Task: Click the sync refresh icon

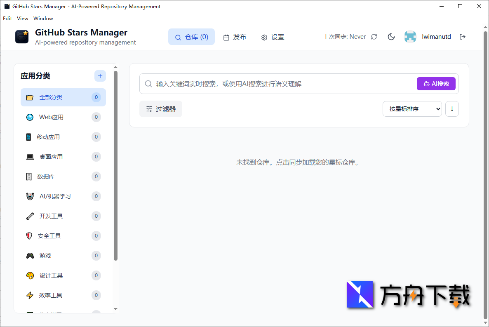Action: point(374,36)
